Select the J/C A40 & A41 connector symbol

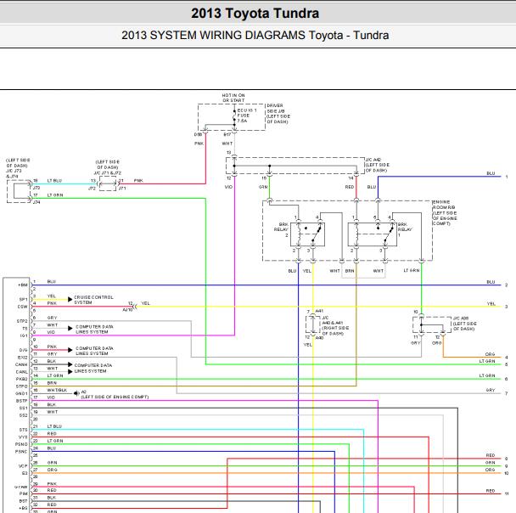[312, 324]
